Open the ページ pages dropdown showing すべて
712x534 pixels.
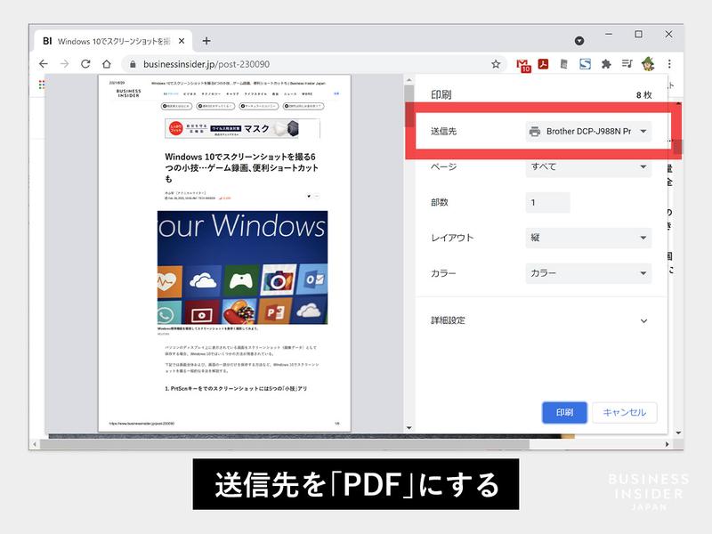(587, 166)
